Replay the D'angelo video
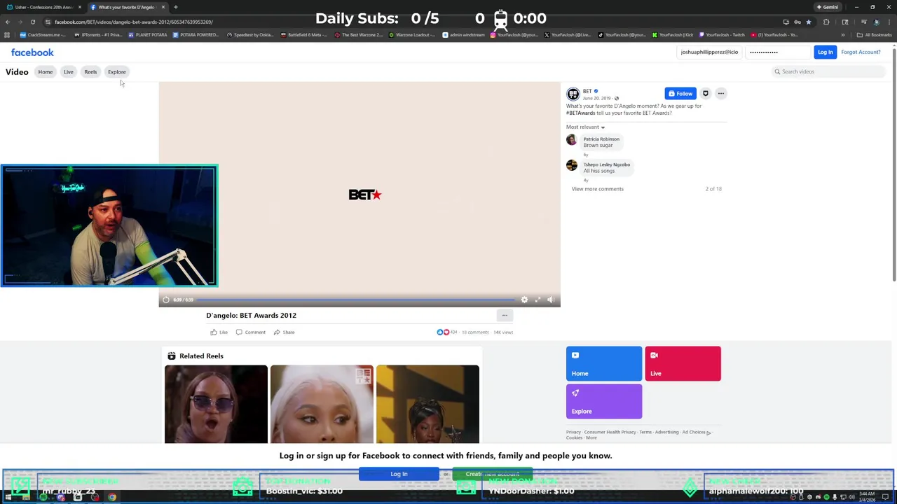Screen dimensions: 897x504 pos(166,300)
